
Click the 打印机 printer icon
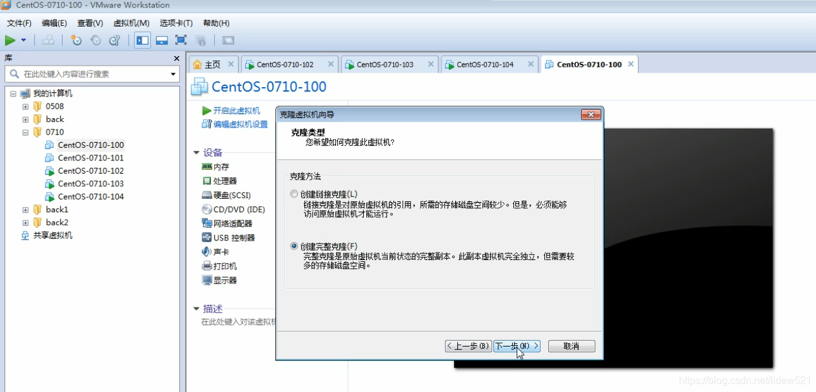[207, 266]
